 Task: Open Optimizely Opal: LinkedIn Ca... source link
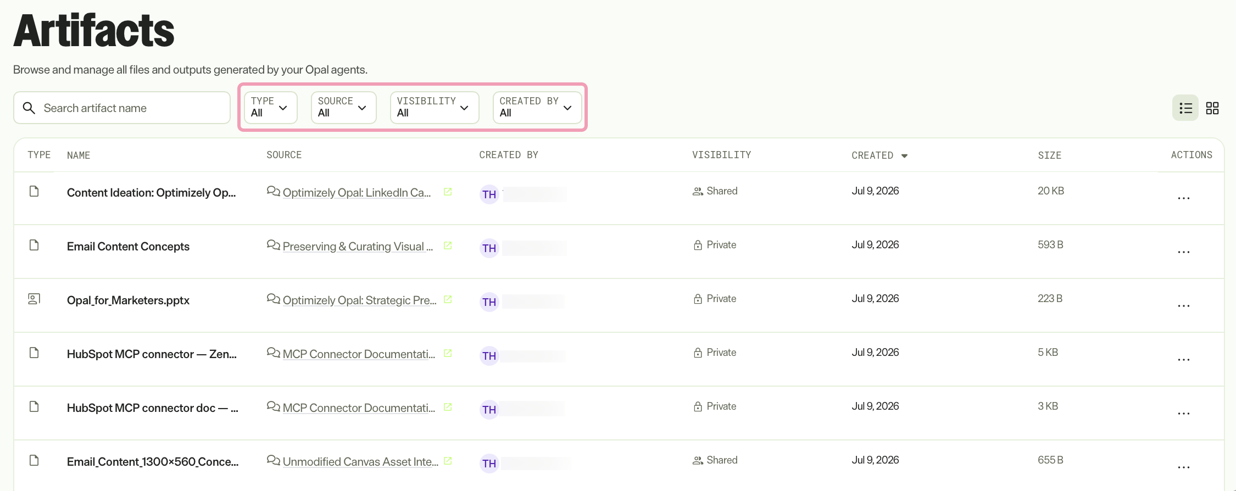click(x=357, y=193)
